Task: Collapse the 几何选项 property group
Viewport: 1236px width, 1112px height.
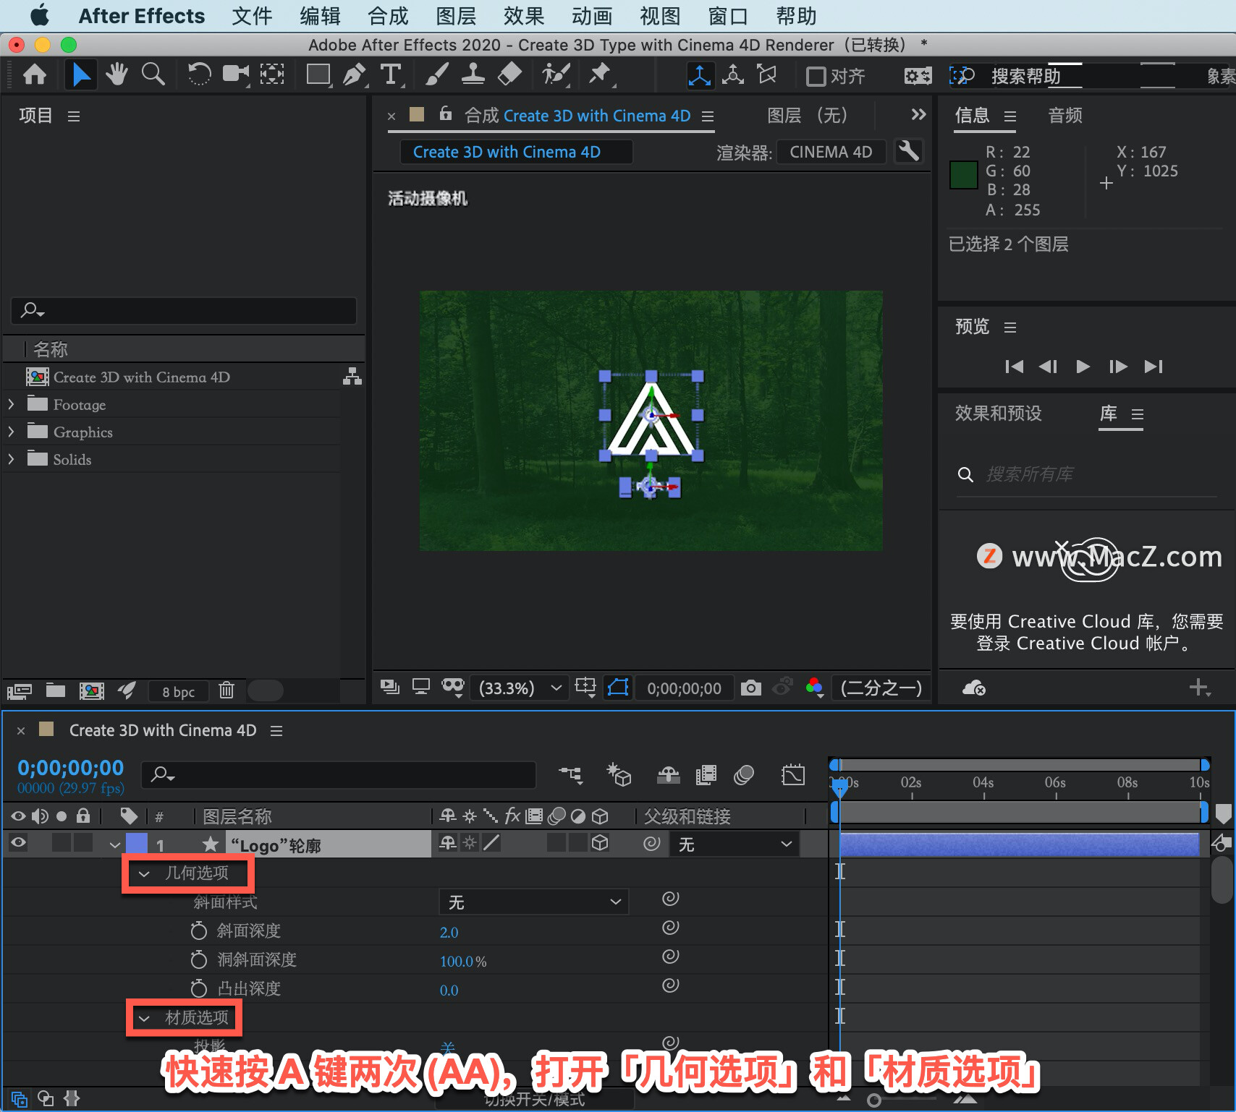Action: [x=144, y=874]
